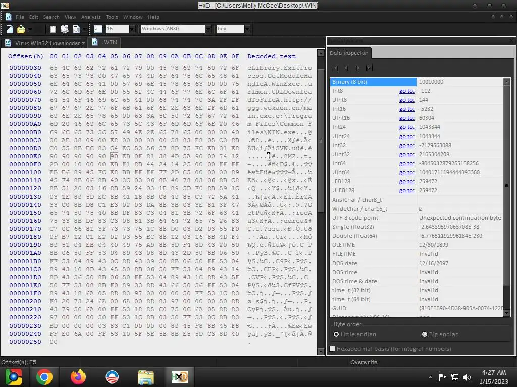Open the View menu
The width and height of the screenshot is (517, 387).
[70, 17]
